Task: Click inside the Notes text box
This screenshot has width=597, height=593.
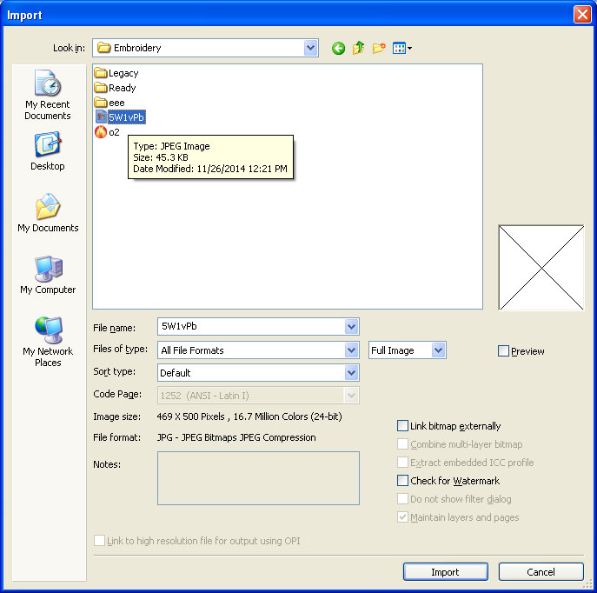Action: tap(258, 478)
